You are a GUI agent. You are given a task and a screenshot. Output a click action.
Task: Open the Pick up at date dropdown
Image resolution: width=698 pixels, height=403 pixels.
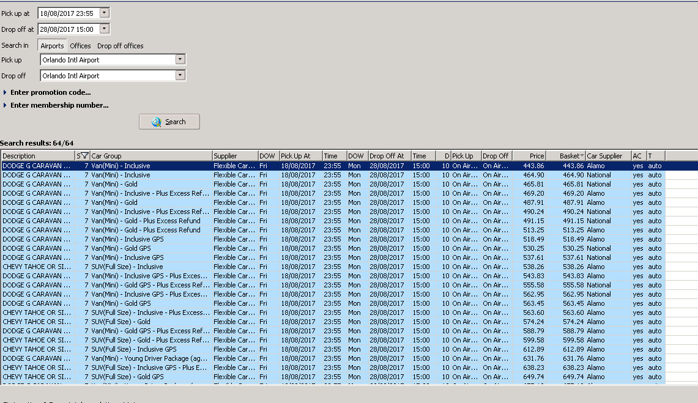click(x=104, y=13)
